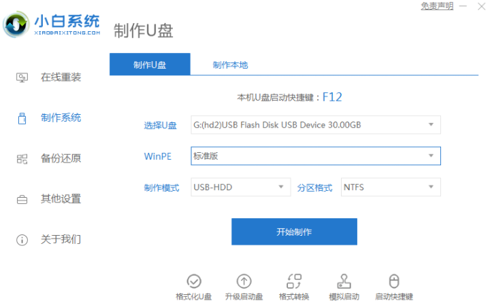The image size is (488, 301).
Task: Open the WinPE 标准版 dropdown
Action: pos(316,156)
